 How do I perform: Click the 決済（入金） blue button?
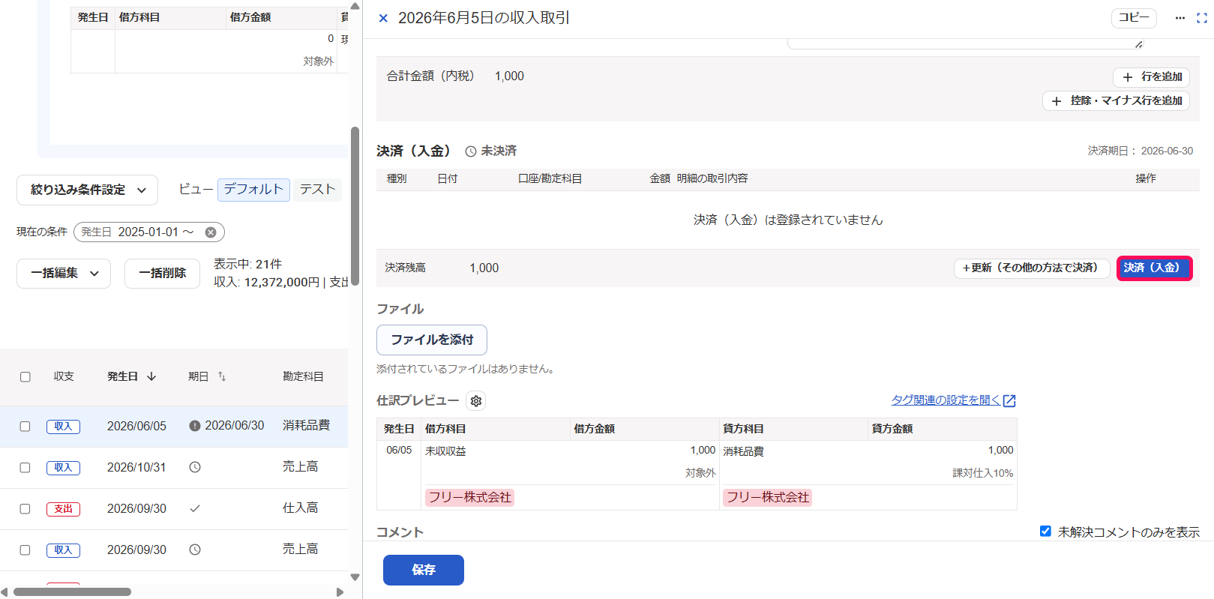1154,268
